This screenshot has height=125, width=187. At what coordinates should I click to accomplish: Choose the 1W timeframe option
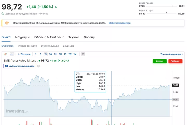click(70, 54)
